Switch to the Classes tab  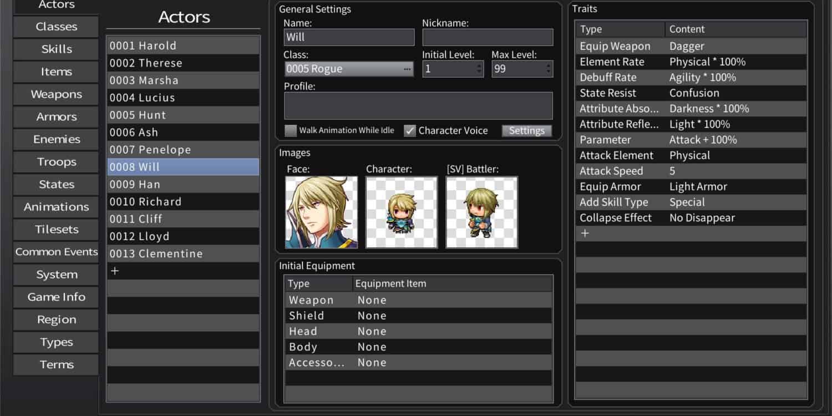pos(56,27)
